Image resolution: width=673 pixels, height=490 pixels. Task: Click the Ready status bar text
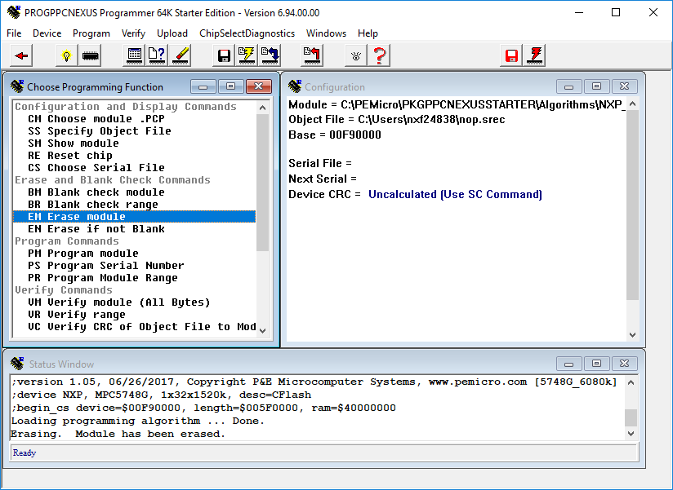point(25,452)
